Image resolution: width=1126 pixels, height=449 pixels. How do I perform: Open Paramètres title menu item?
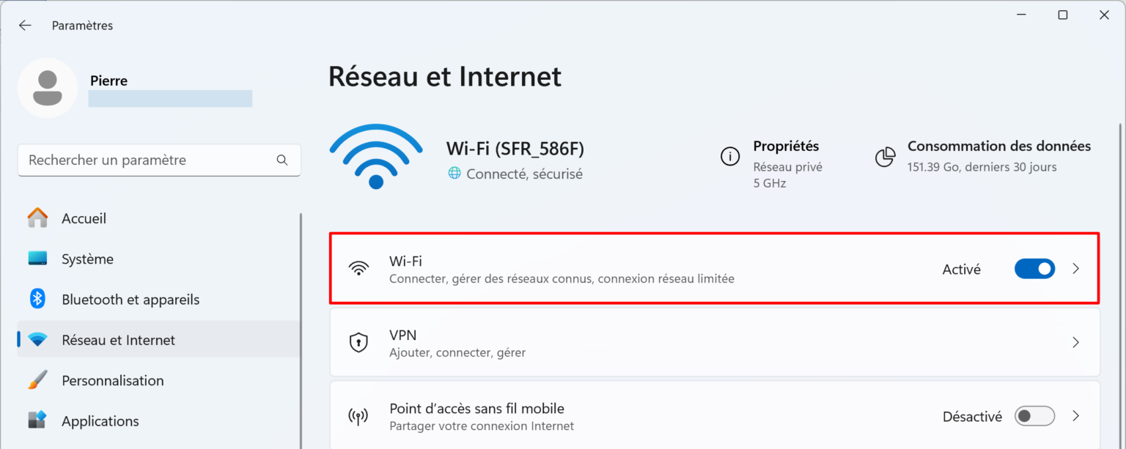tap(82, 24)
